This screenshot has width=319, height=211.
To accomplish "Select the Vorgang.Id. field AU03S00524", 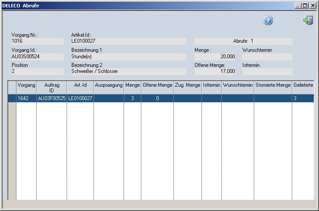I will 37,57.
